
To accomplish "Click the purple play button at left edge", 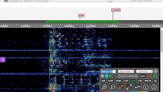I will tap(3, 60).
